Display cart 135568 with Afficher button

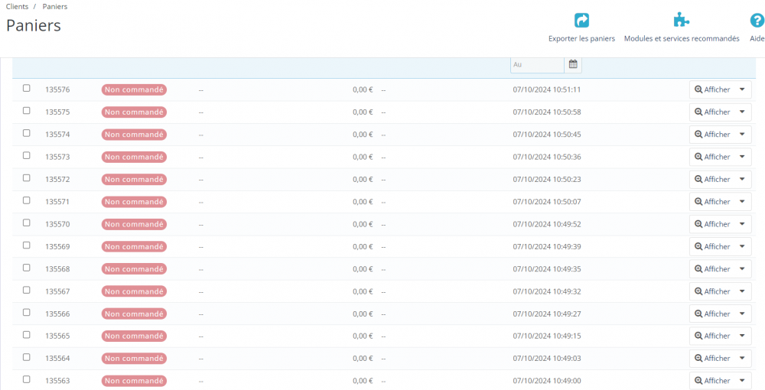click(x=712, y=269)
